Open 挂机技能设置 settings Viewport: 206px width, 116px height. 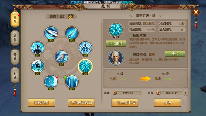point(81,103)
